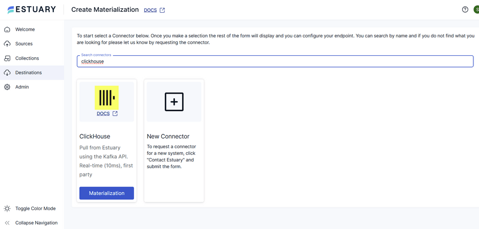Click the Materialization button on ClickHouse card
The height and width of the screenshot is (229, 479).
[x=106, y=193]
